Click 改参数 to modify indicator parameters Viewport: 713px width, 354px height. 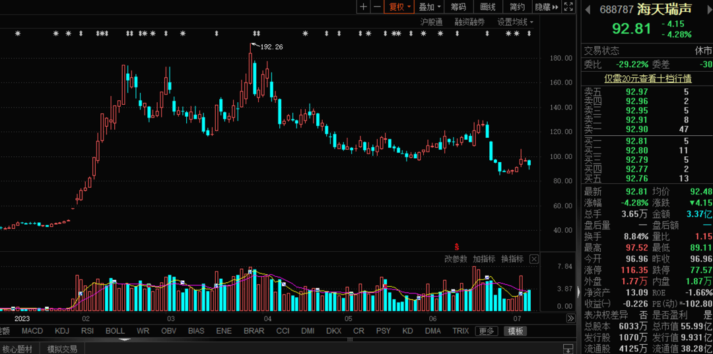[x=456, y=259]
